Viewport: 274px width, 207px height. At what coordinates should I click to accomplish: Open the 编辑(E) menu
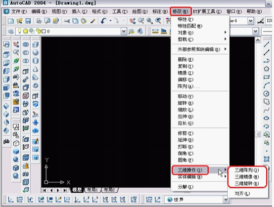click(x=39, y=11)
